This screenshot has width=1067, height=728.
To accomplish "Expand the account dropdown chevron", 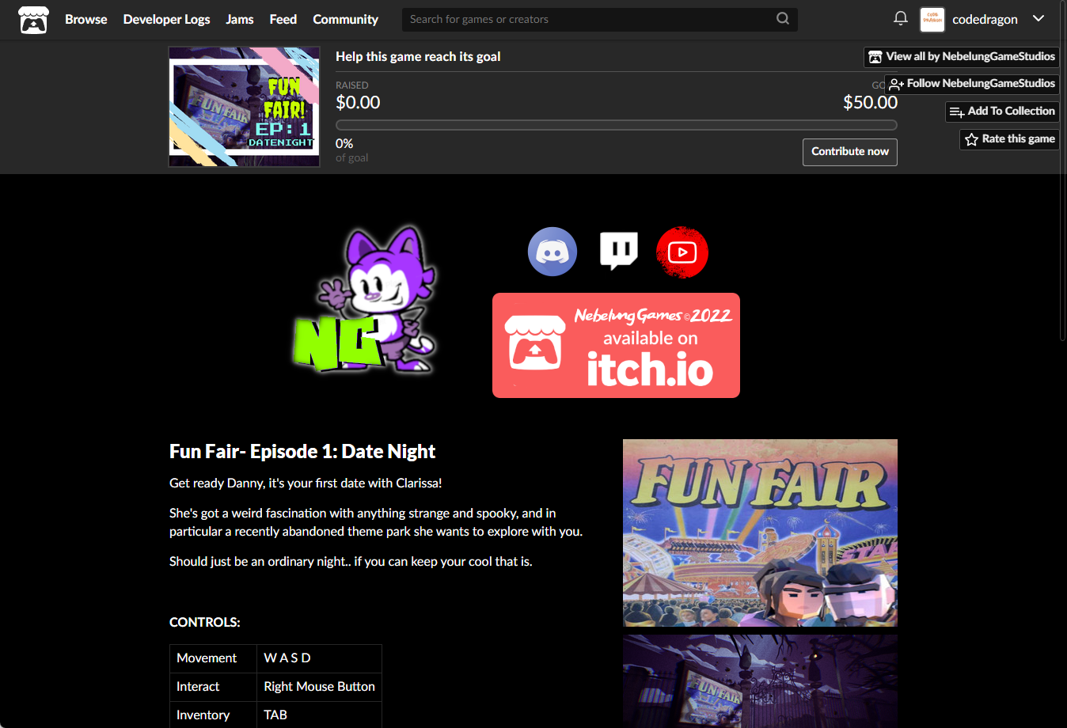I will pos(1039,19).
